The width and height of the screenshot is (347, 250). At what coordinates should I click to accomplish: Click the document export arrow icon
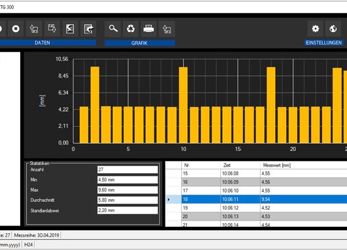(x=88, y=29)
